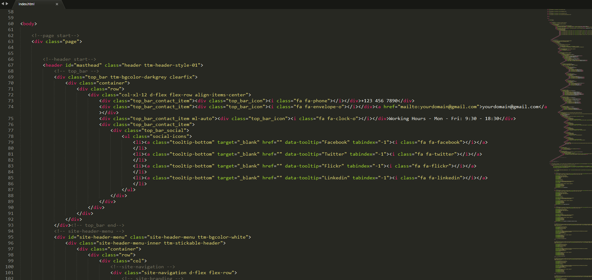
Task: Click line number 74 in the gutter
Action: tap(11, 107)
